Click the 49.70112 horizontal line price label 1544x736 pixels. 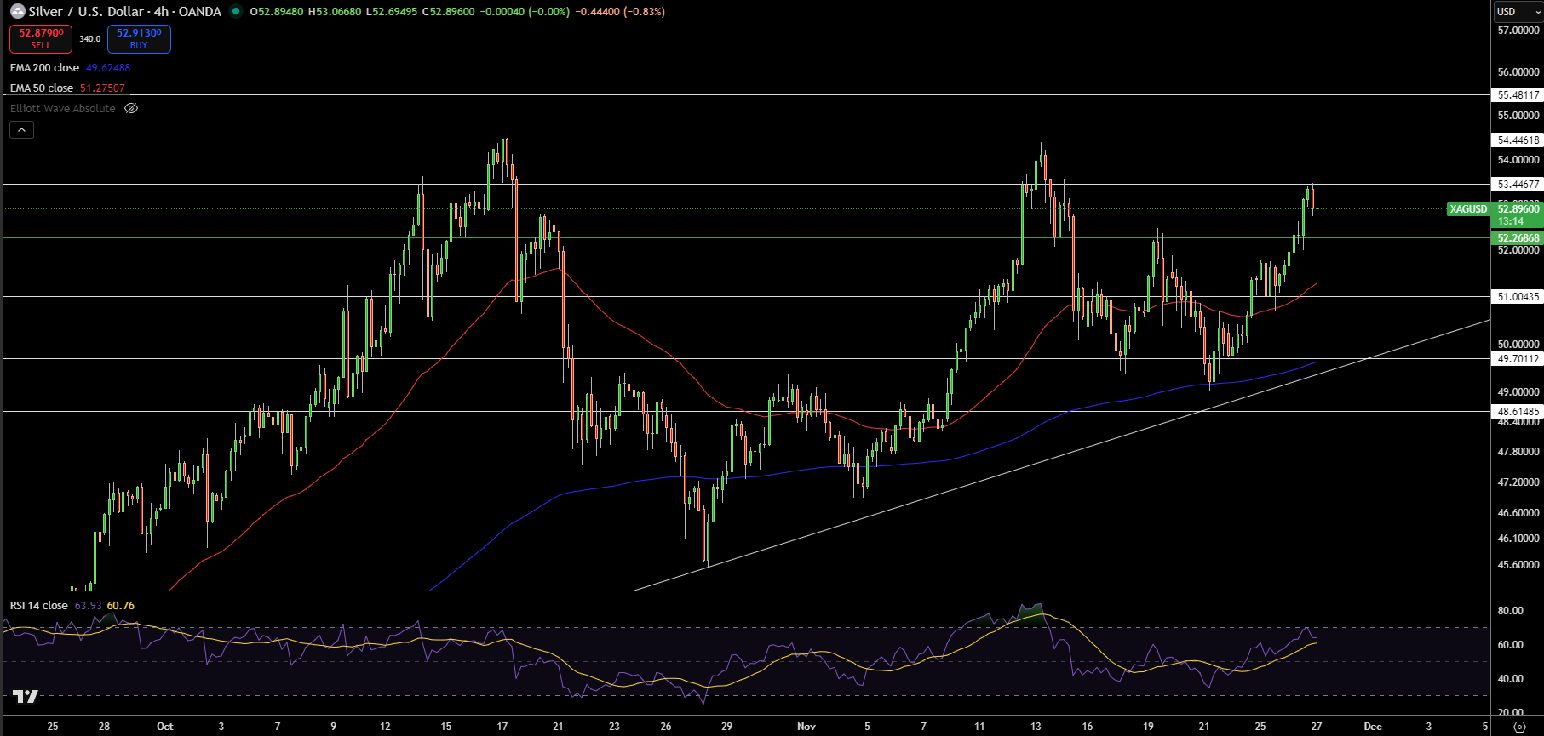pos(1518,359)
